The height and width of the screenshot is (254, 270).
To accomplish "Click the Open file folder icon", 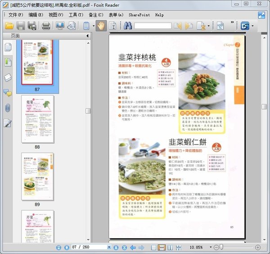I will pyautogui.click(x=9, y=26).
